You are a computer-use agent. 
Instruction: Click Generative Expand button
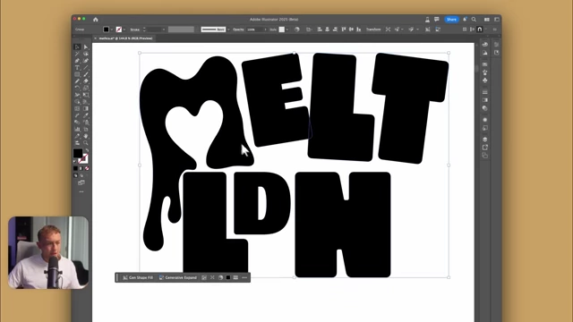click(178, 278)
